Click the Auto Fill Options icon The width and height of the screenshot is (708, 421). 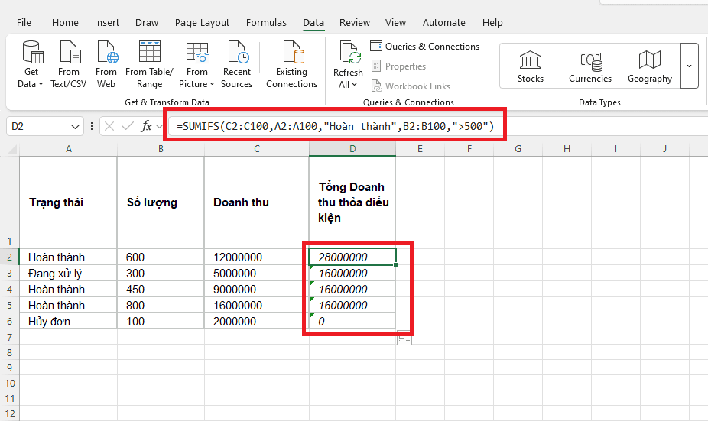pyautogui.click(x=404, y=338)
